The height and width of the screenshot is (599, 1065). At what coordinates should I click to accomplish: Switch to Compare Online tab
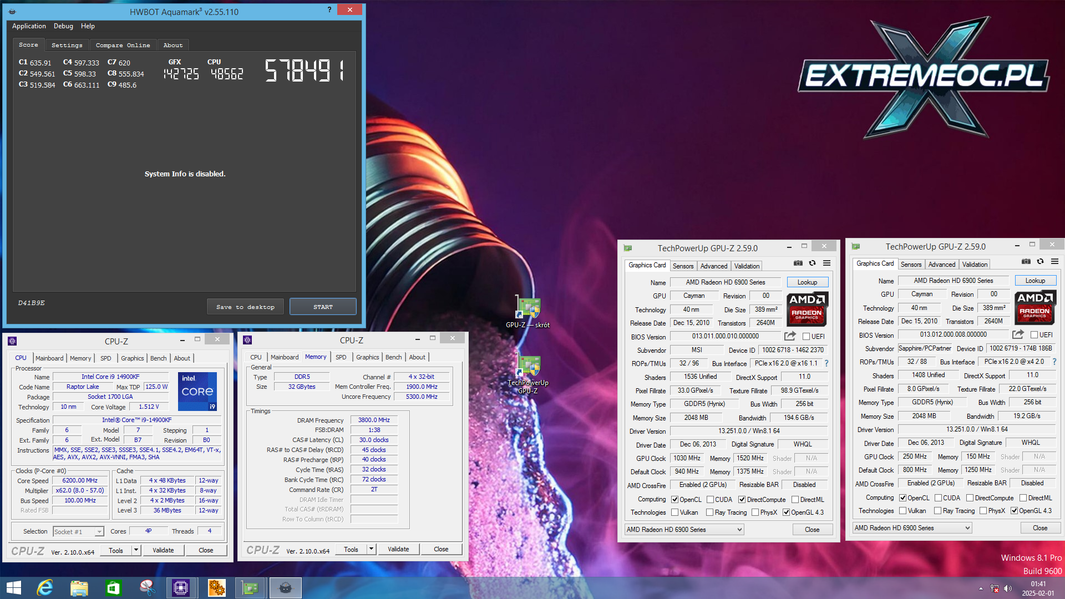pyautogui.click(x=123, y=45)
